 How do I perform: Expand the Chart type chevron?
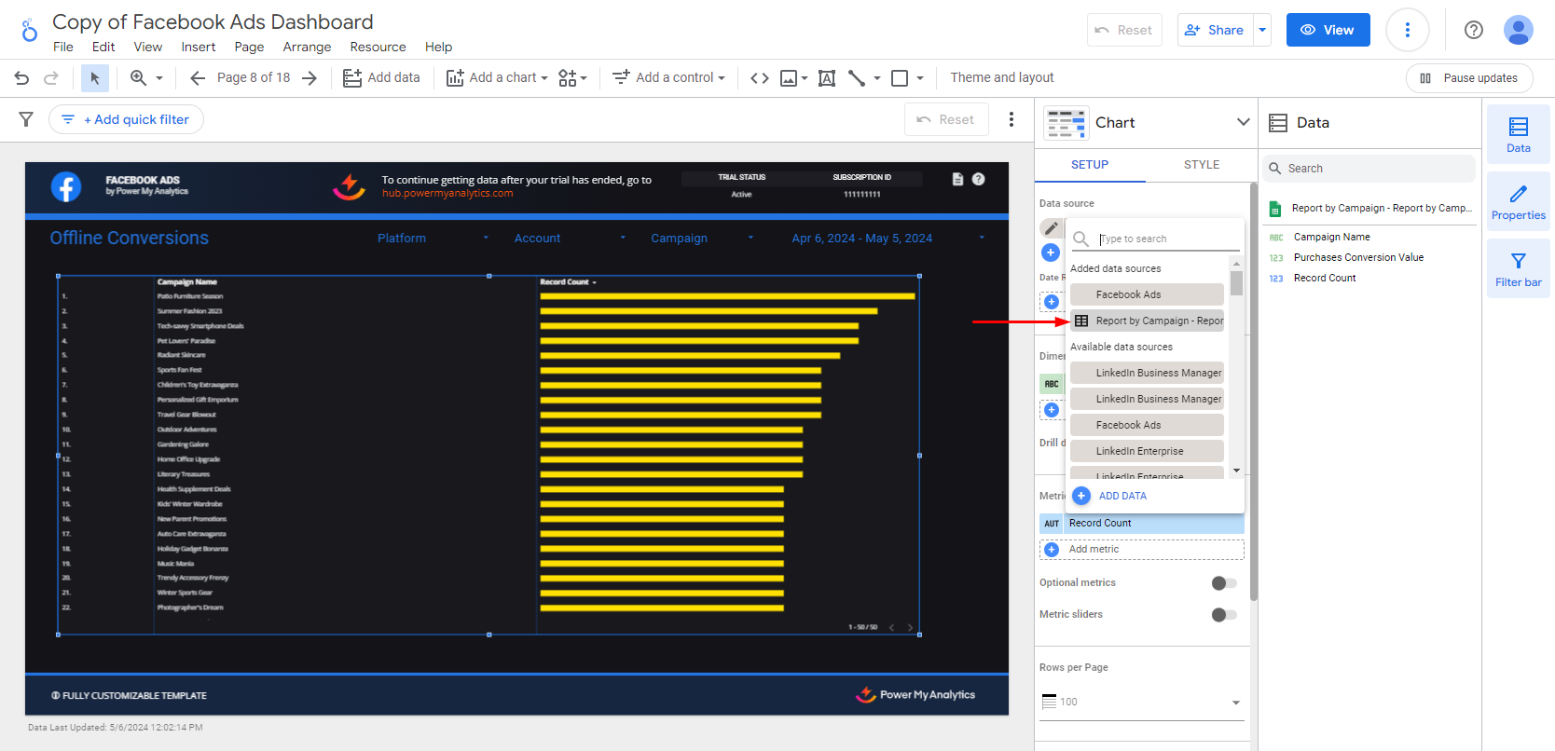(x=1243, y=122)
